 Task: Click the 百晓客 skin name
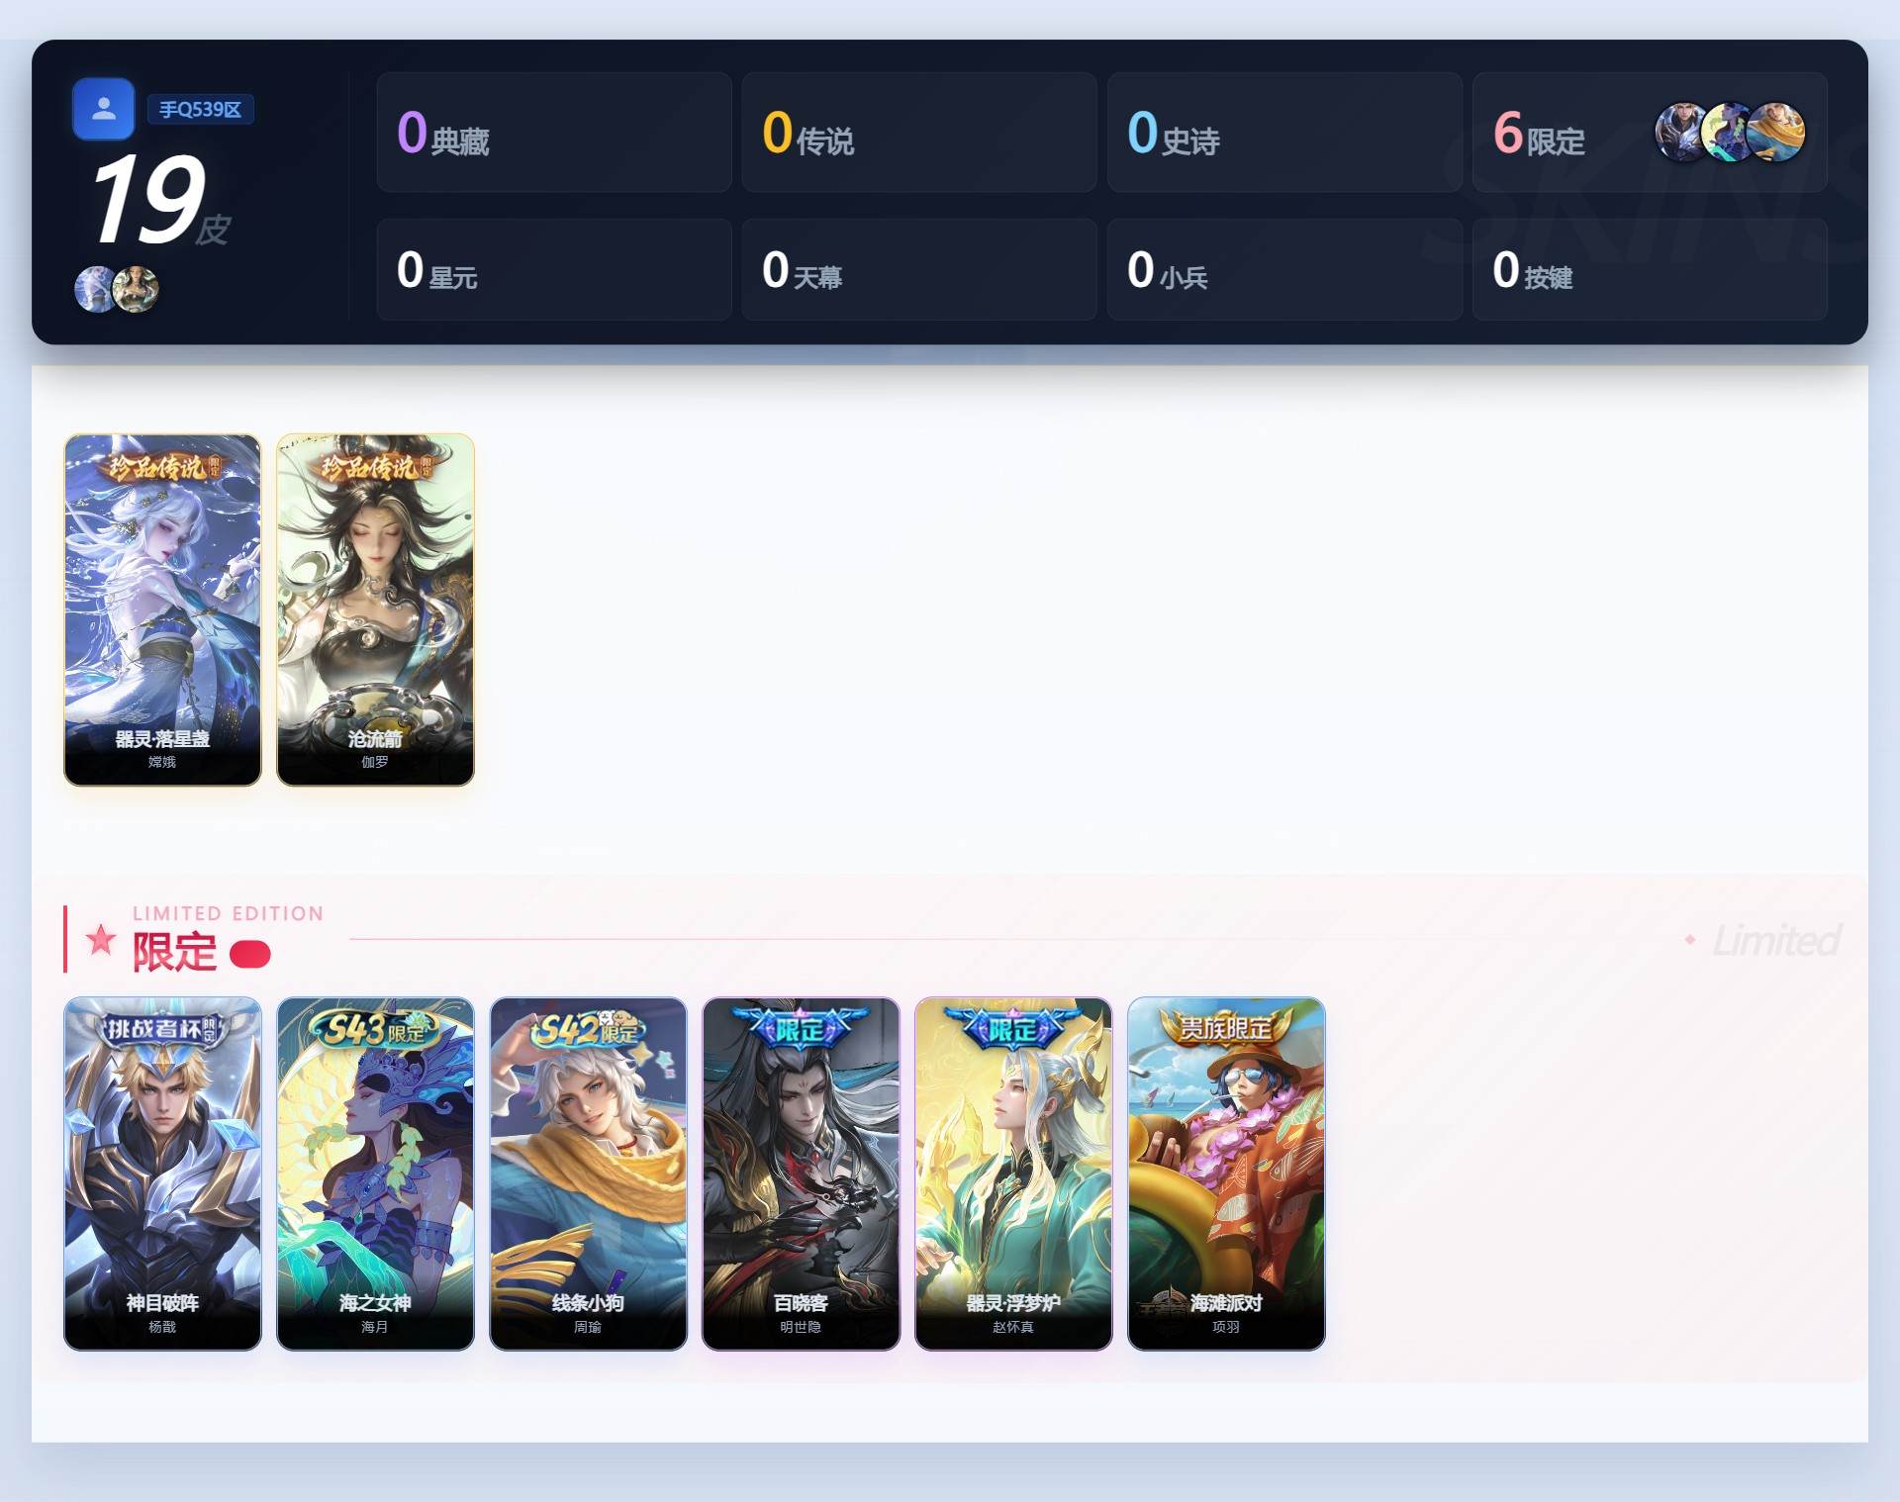point(801,1302)
